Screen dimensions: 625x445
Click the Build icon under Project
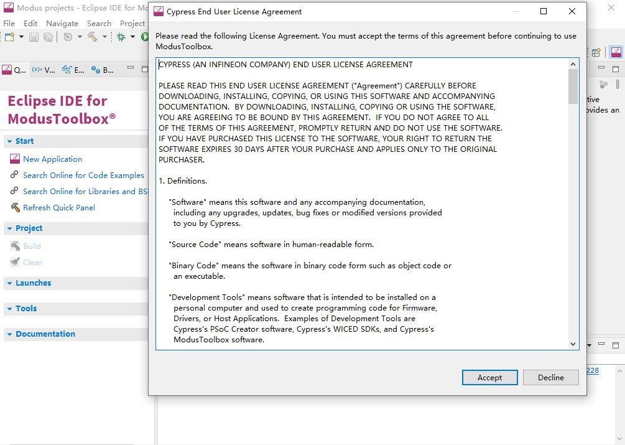pyautogui.click(x=15, y=246)
